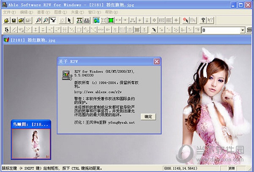Screen dimensions: 254x172
Task: Click the [2181] 粉红旗袍.jpg image window title
Action: [x=33, y=40]
